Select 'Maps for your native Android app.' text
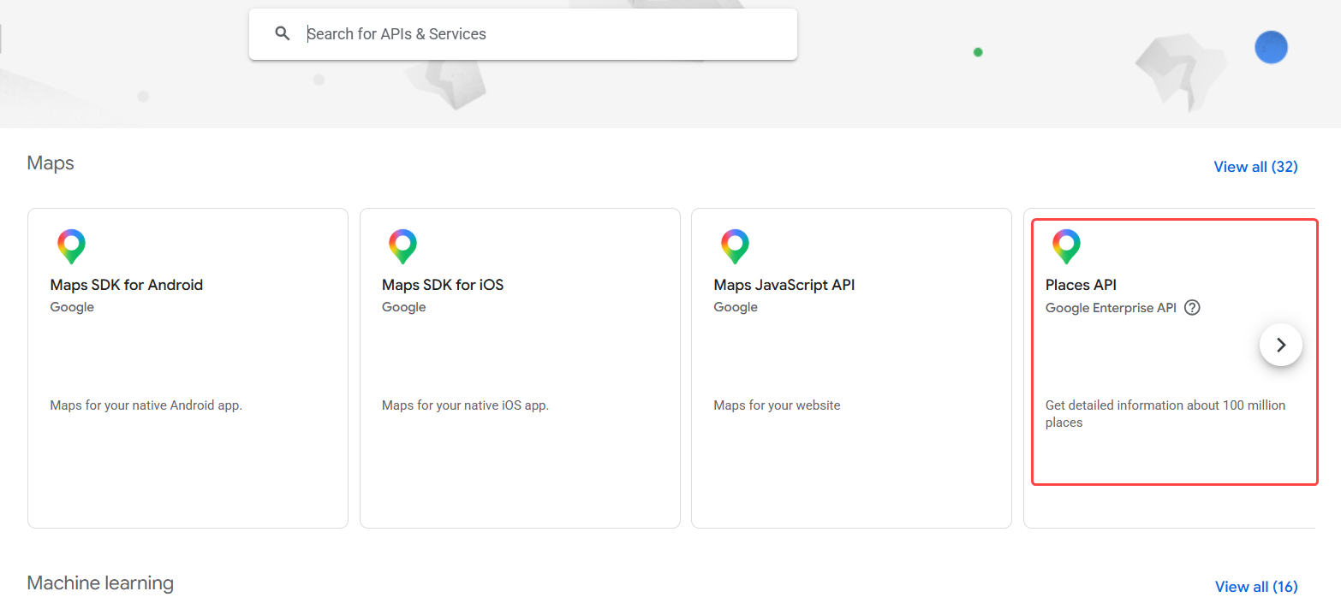The height and width of the screenshot is (615, 1341). point(146,405)
